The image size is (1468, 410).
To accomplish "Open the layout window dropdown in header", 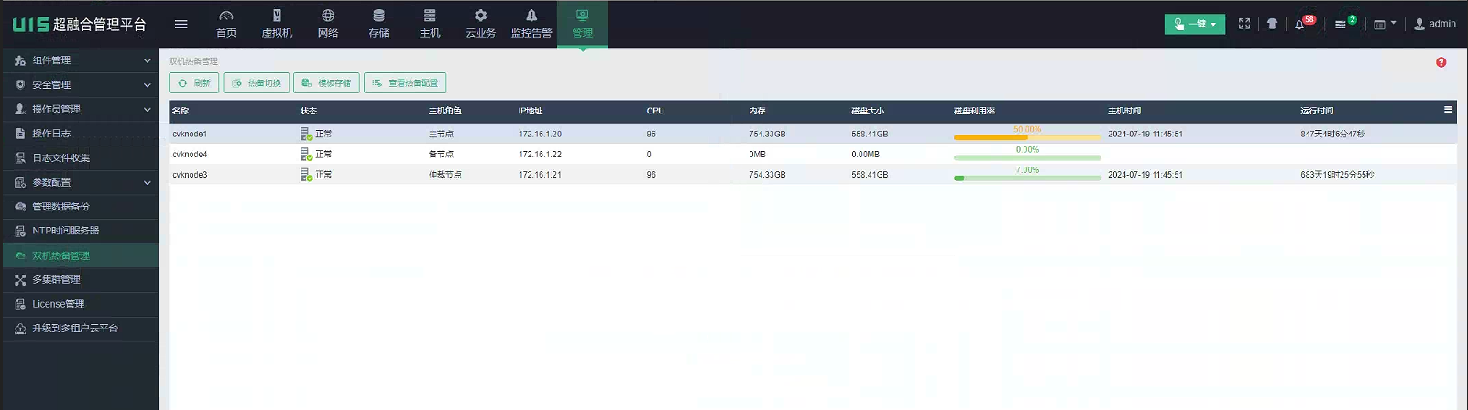I will click(x=1384, y=24).
